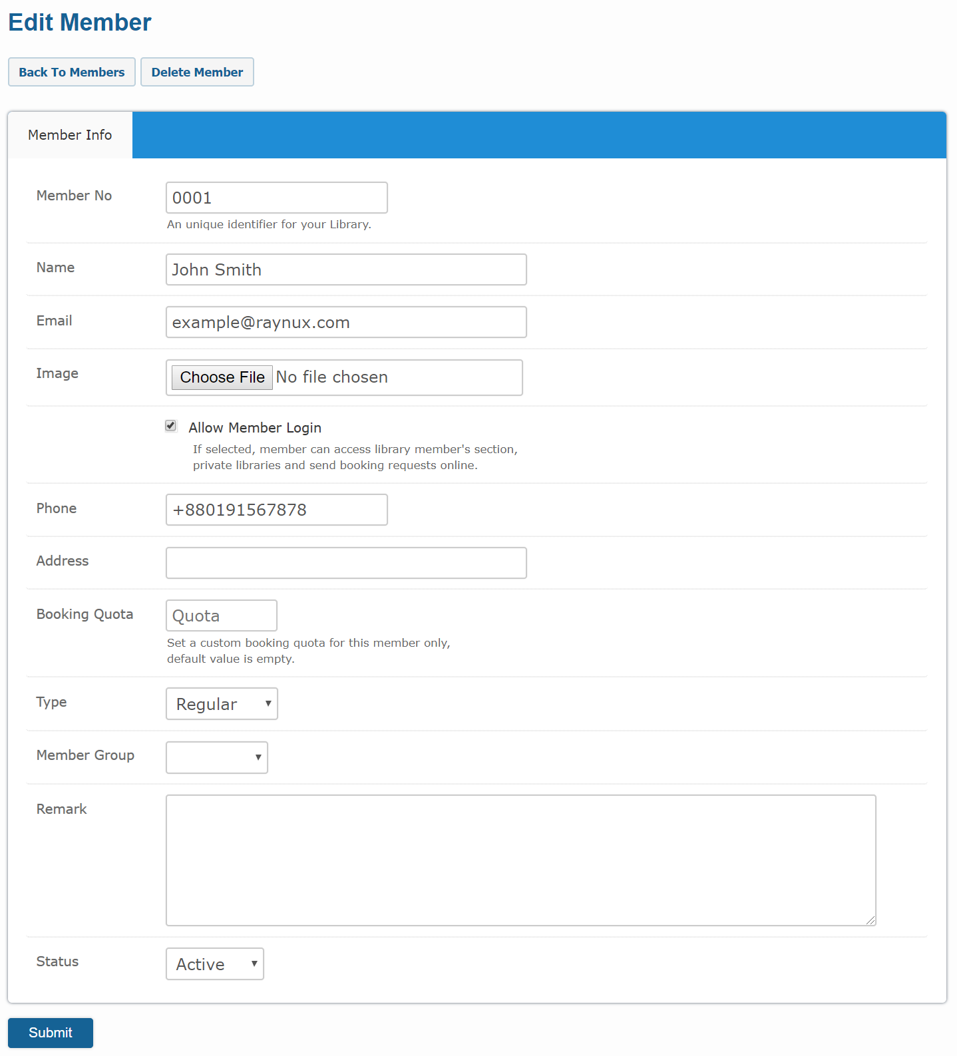Click the Back To Members button
957x1056 pixels.
point(72,72)
